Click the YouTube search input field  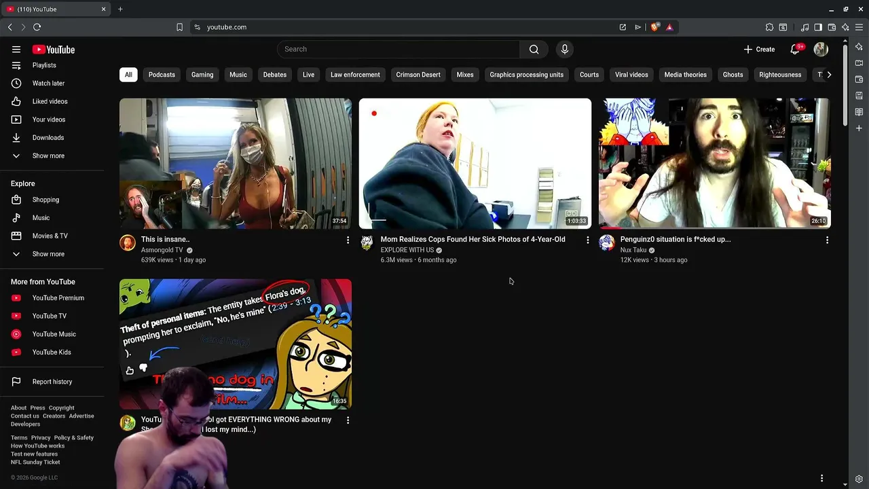point(399,49)
